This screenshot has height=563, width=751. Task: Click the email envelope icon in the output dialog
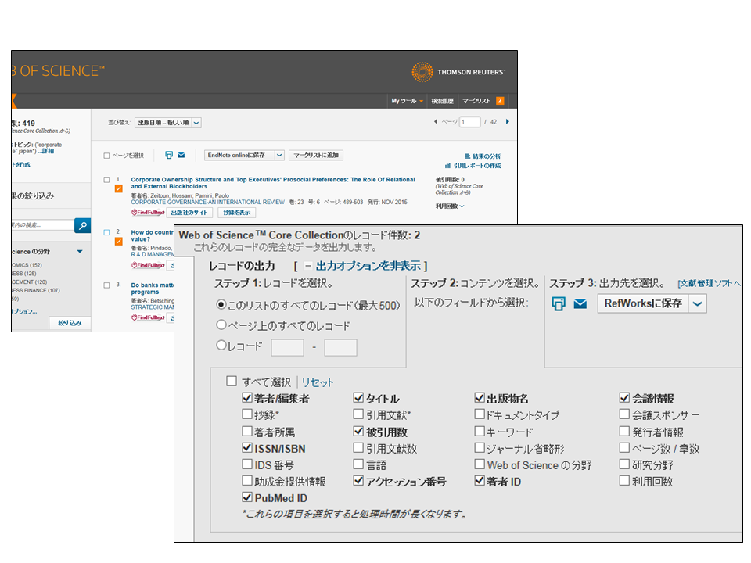[580, 304]
